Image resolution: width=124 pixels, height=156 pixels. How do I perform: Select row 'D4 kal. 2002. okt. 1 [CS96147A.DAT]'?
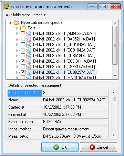tap(64, 67)
